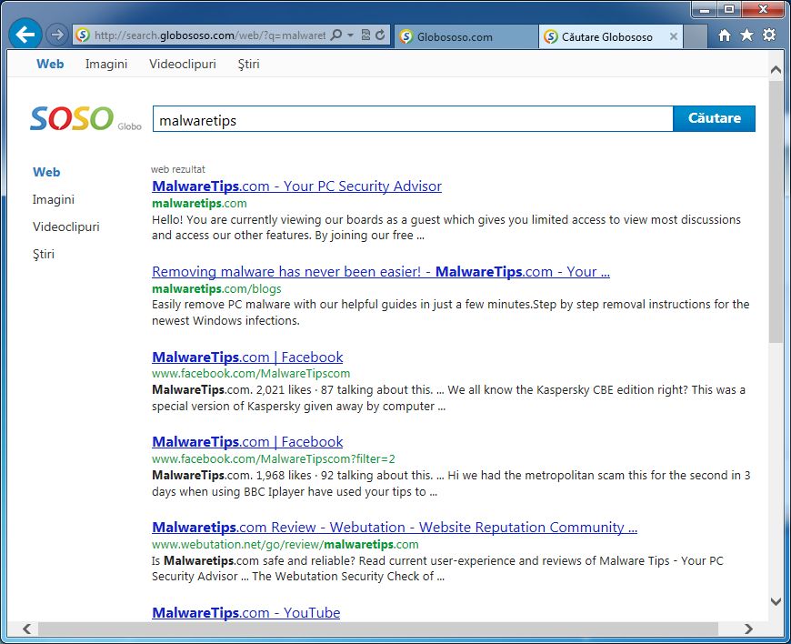The width and height of the screenshot is (791, 644).
Task: Click the Căutare Globososo tab favicon
Action: click(x=551, y=36)
